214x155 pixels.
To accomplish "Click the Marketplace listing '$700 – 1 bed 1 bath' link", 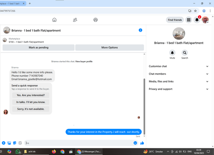I will pyautogui.click(x=26, y=42).
